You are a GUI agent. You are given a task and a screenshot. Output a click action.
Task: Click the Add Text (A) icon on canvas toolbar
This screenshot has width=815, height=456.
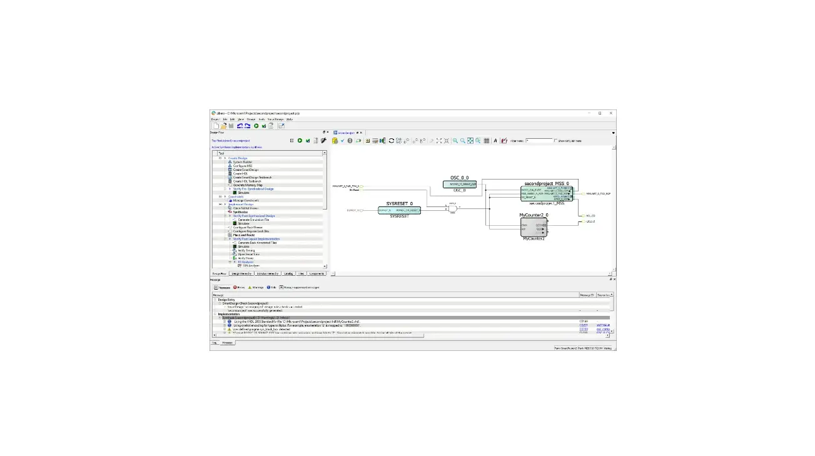pos(497,141)
